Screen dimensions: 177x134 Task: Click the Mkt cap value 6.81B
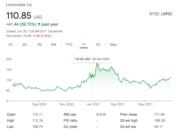(x=101, y=114)
